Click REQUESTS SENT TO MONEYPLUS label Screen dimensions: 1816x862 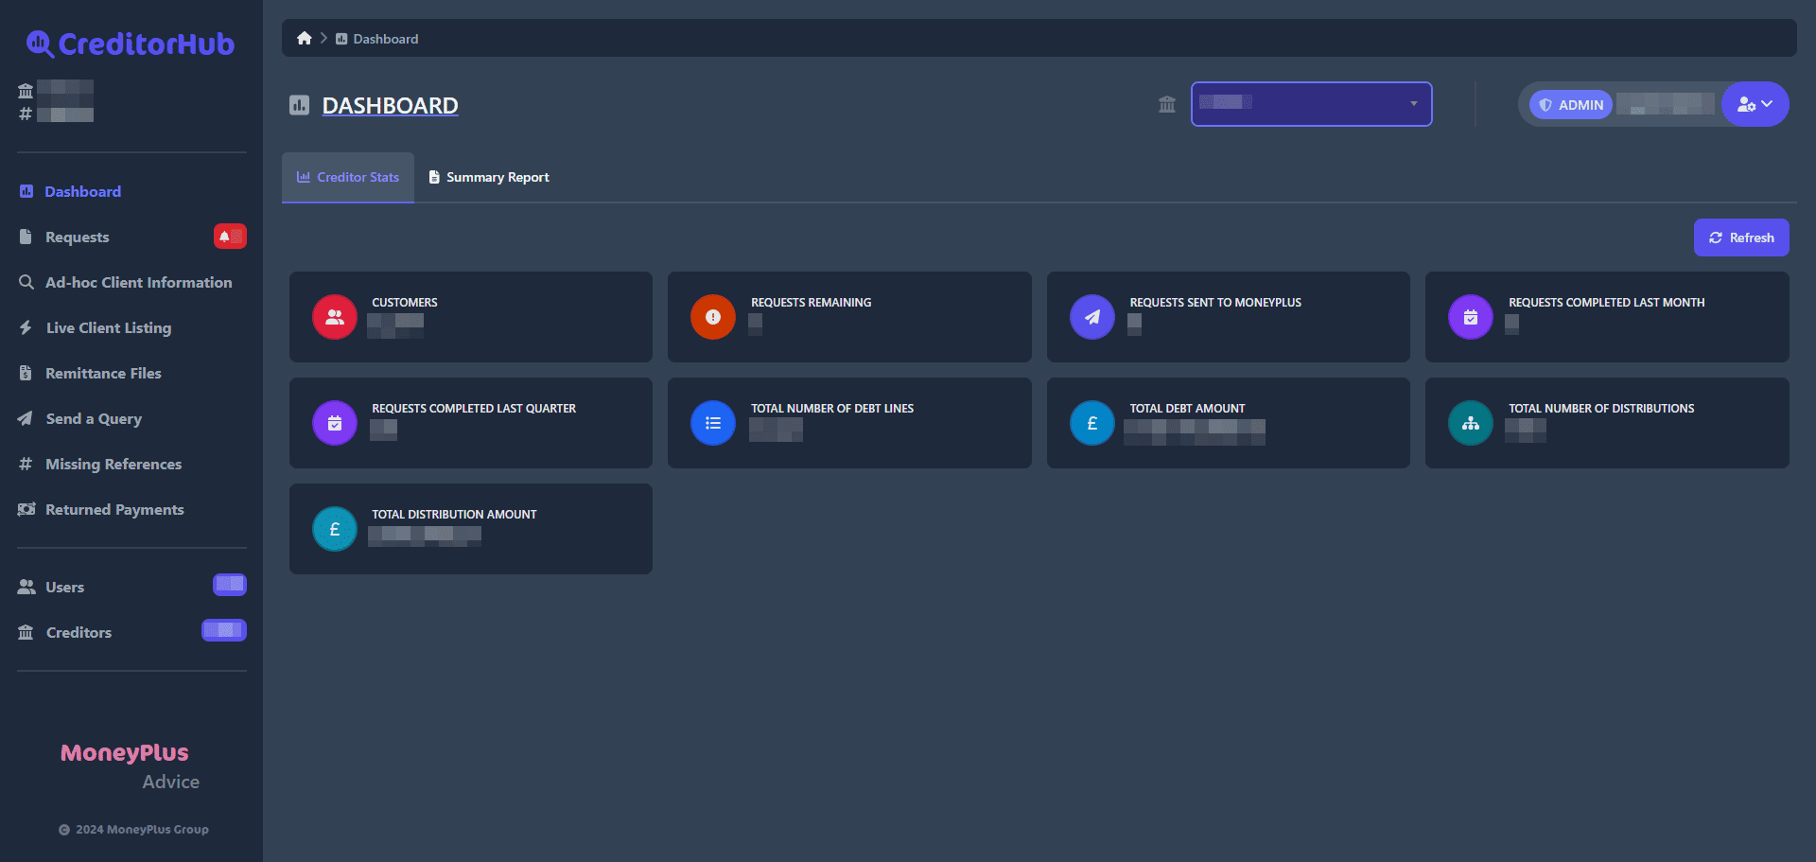pyautogui.click(x=1215, y=303)
